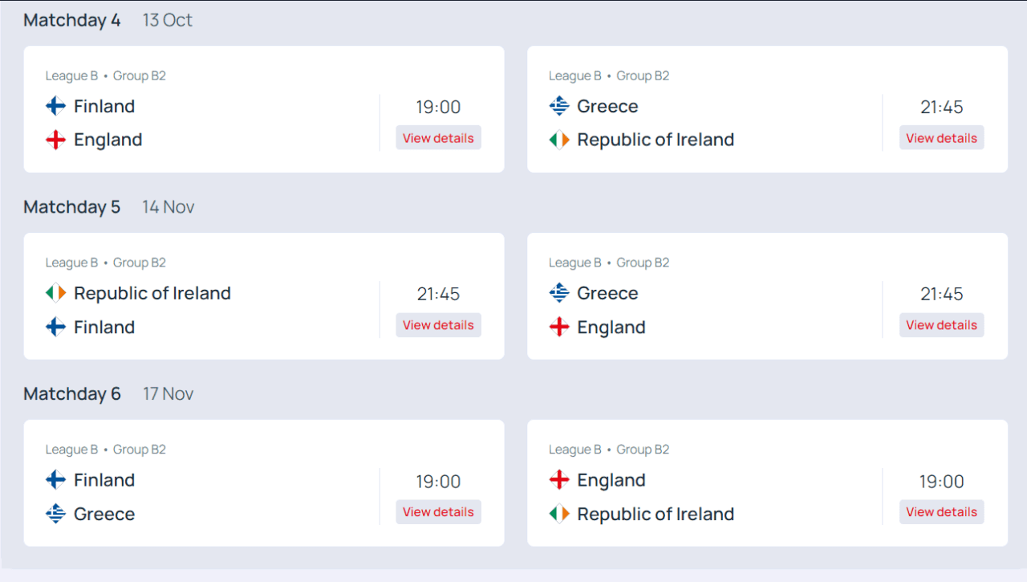
Task: View details for Finland vs Greece match
Action: tap(438, 512)
